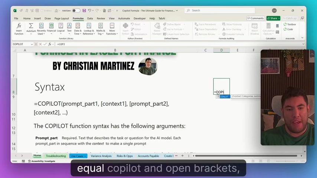The image size is (317, 178).
Task: Add a new sheet with plus button
Action: tap(182, 156)
